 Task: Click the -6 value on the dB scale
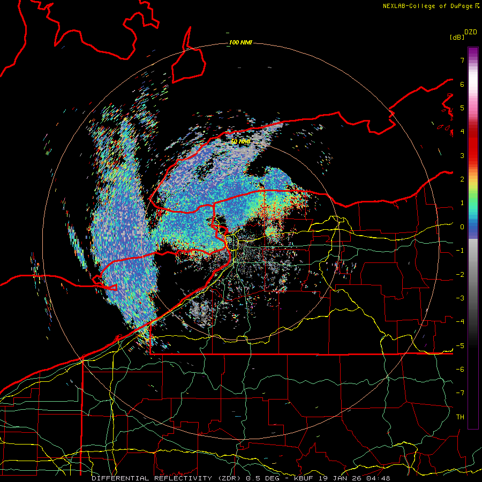[x=460, y=370]
